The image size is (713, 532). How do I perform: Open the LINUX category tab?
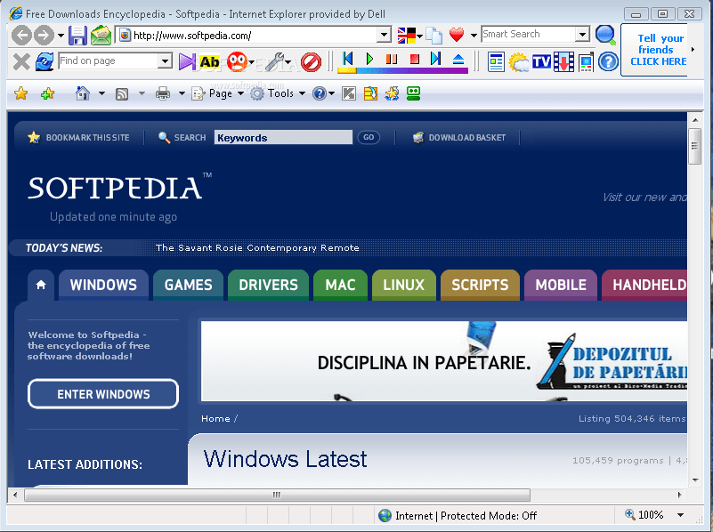click(x=404, y=285)
